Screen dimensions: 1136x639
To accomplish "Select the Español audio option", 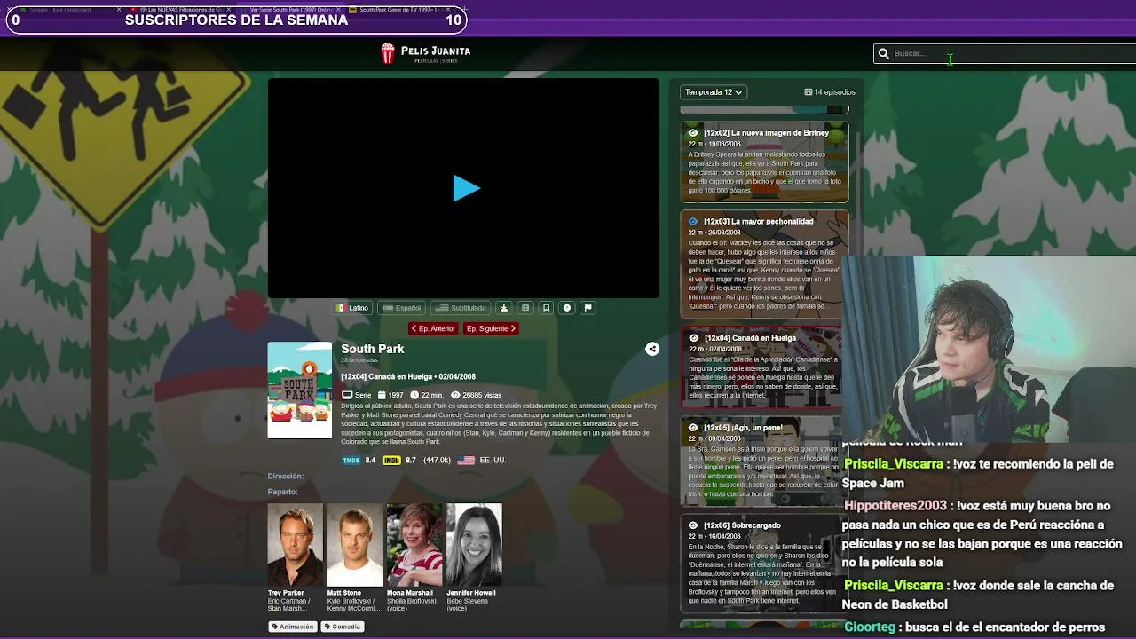I will pyautogui.click(x=400, y=308).
